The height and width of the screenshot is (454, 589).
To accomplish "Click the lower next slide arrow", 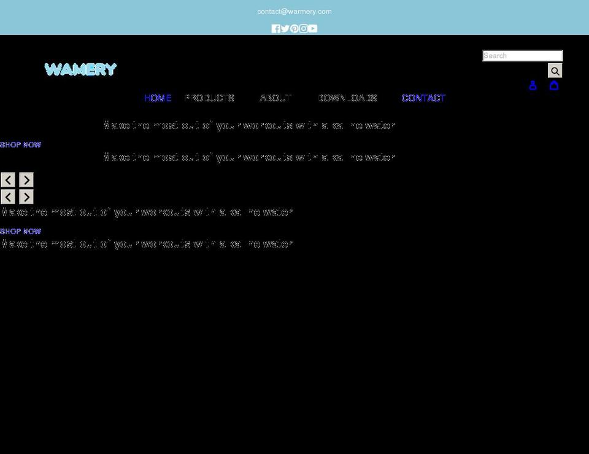I will [x=26, y=197].
